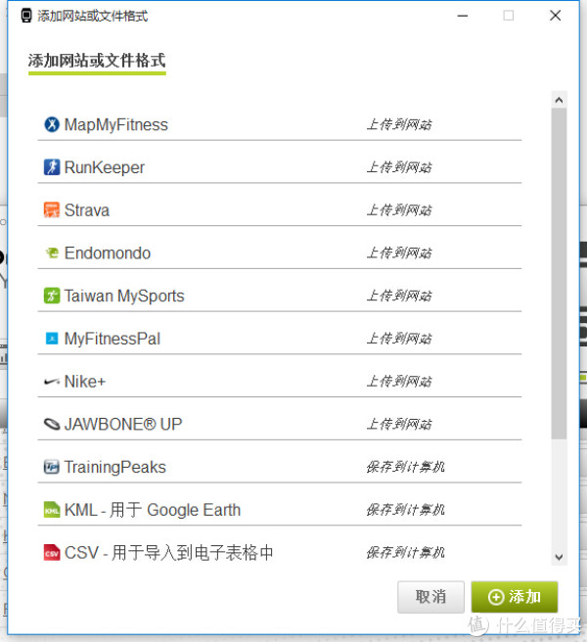Image resolution: width=587 pixels, height=642 pixels.
Task: Click the MapMyFitness icon
Action: [52, 124]
